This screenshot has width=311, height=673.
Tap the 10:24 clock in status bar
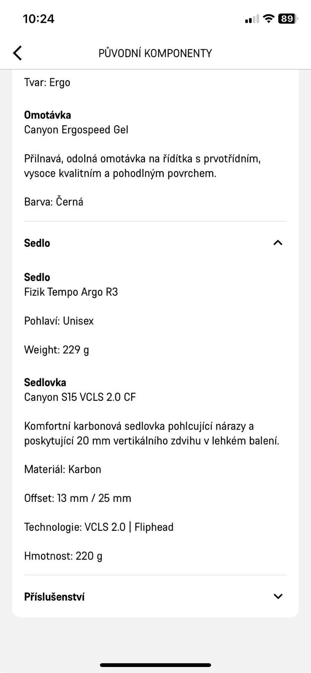[38, 19]
